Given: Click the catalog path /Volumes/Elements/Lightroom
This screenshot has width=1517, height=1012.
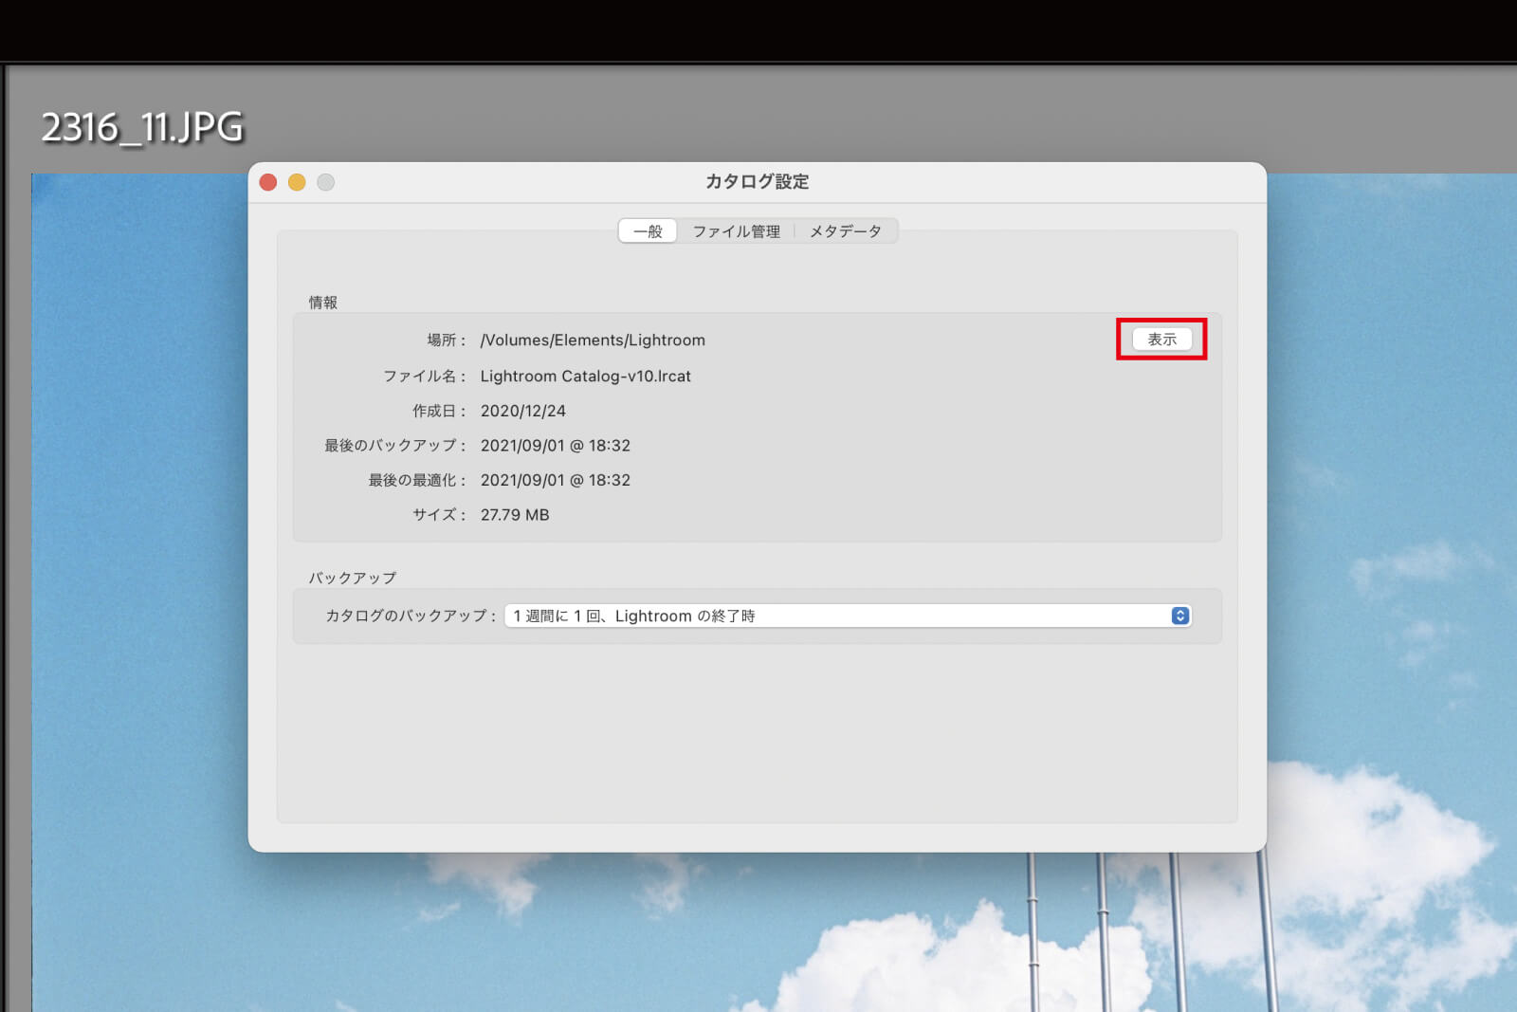Looking at the screenshot, I should click(593, 340).
